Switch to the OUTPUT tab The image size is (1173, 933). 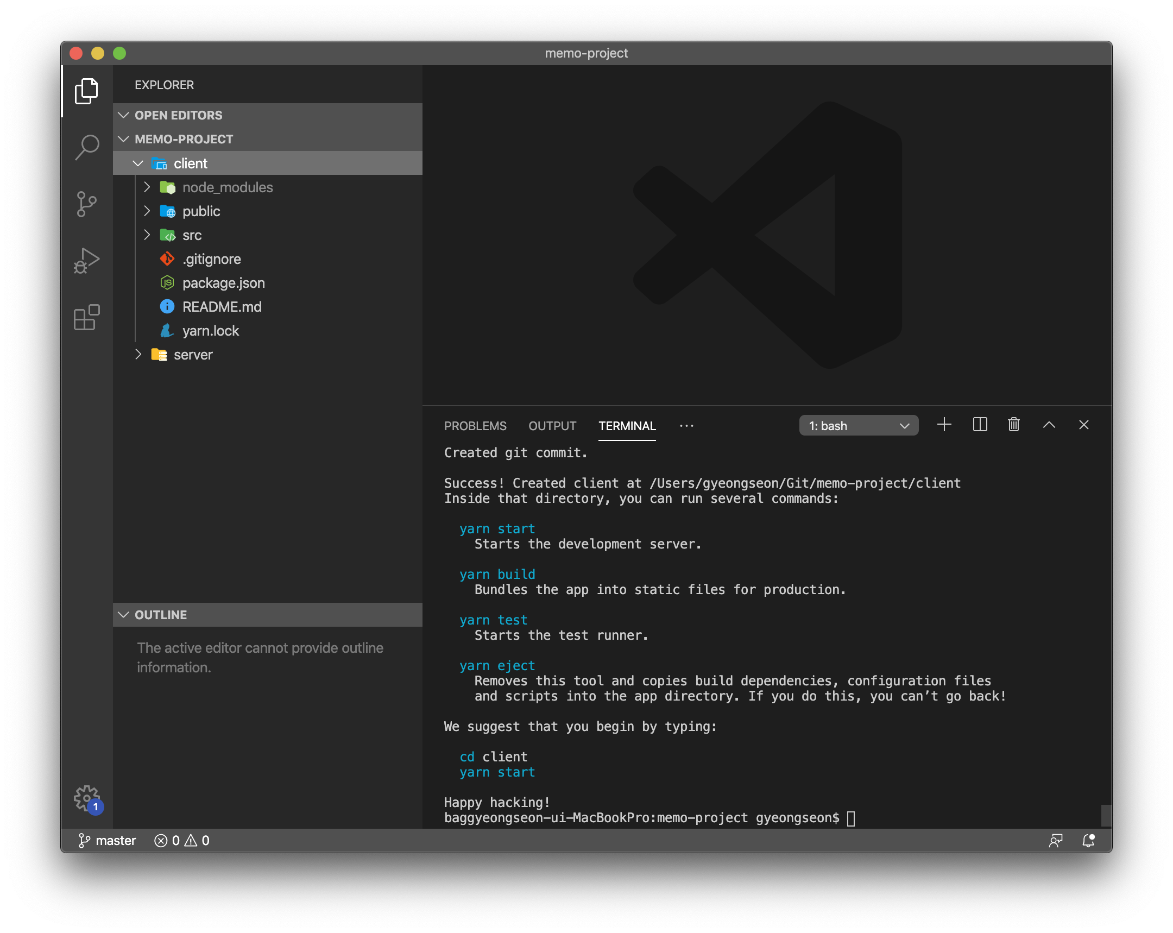coord(552,426)
